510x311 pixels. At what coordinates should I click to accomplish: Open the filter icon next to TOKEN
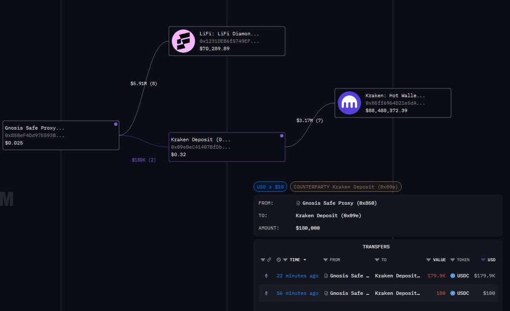[x=453, y=260]
